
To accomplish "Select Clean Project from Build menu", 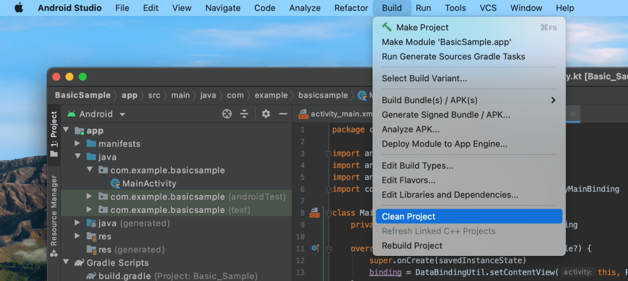I will [408, 217].
